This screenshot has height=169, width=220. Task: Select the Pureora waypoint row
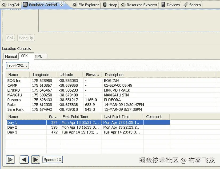pos(111,100)
